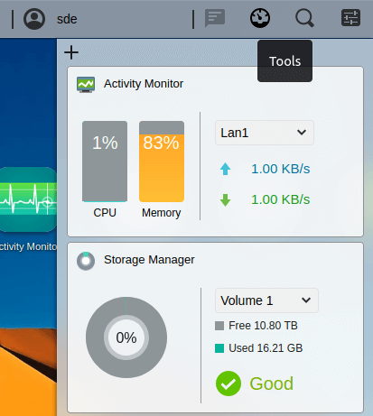
Task: Open the notifications speech bubble icon
Action: coord(215,18)
